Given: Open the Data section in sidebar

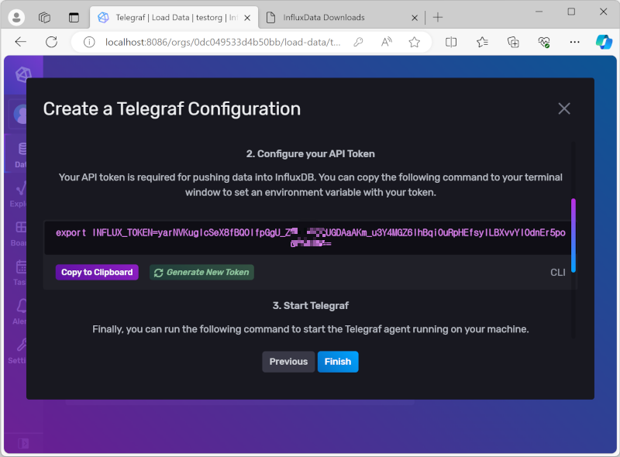Looking at the screenshot, I should click(19, 156).
